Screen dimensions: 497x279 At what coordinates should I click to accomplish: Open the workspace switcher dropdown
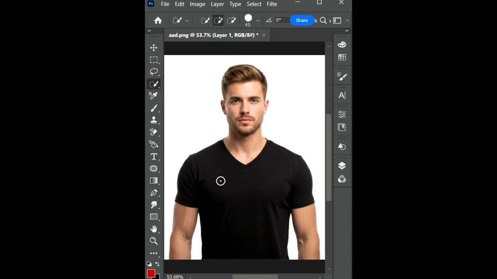pos(348,21)
